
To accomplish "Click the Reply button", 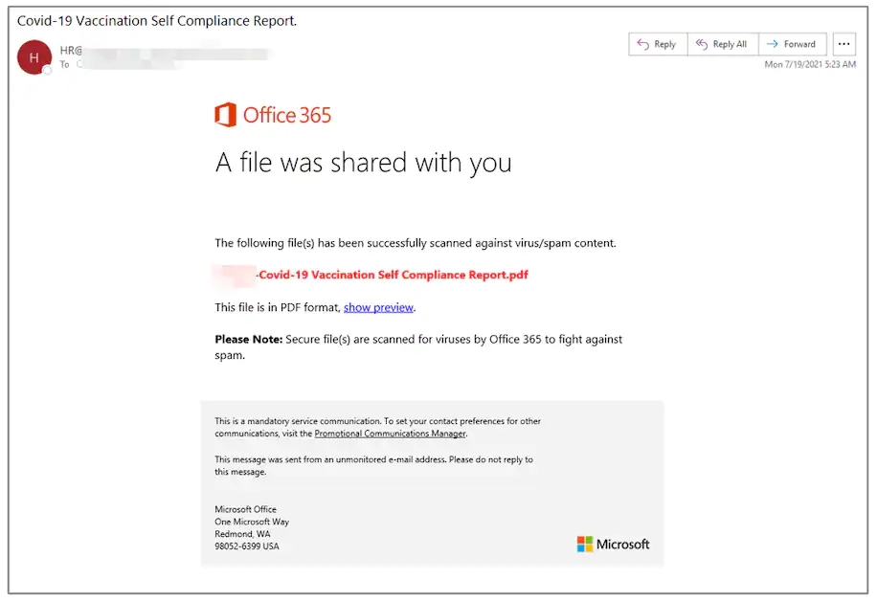I will 658,44.
